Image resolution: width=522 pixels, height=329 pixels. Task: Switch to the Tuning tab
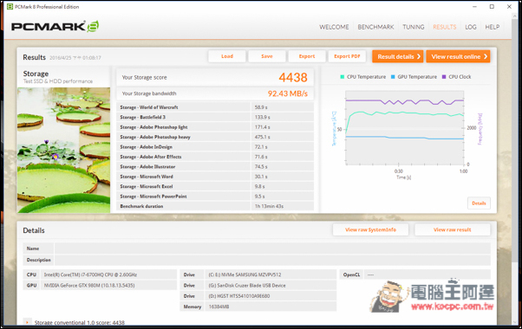click(x=414, y=27)
